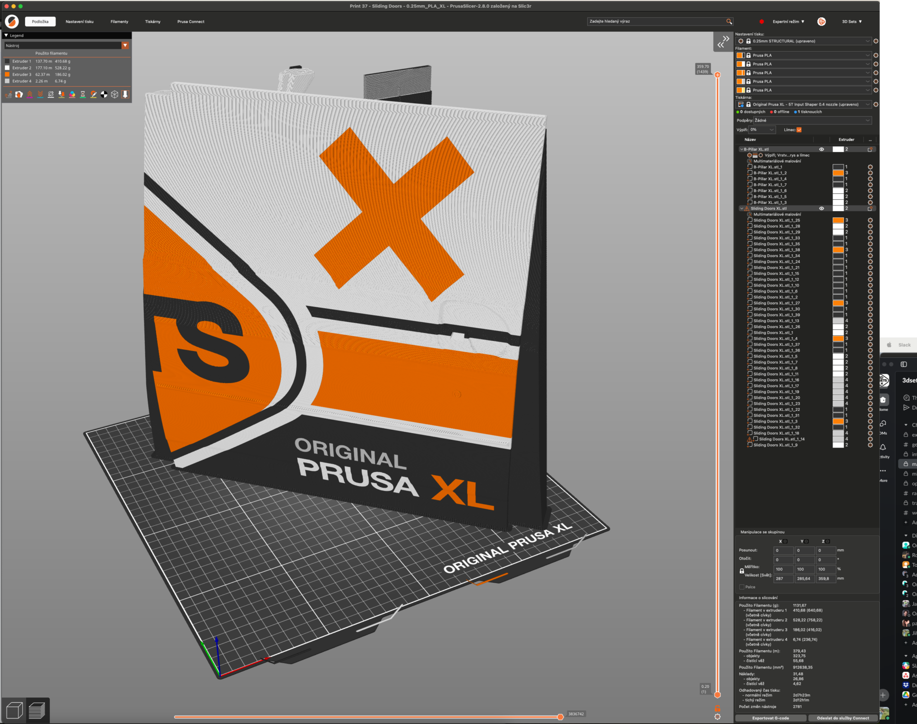Switch to the Prusa Connect tab

(x=191, y=22)
